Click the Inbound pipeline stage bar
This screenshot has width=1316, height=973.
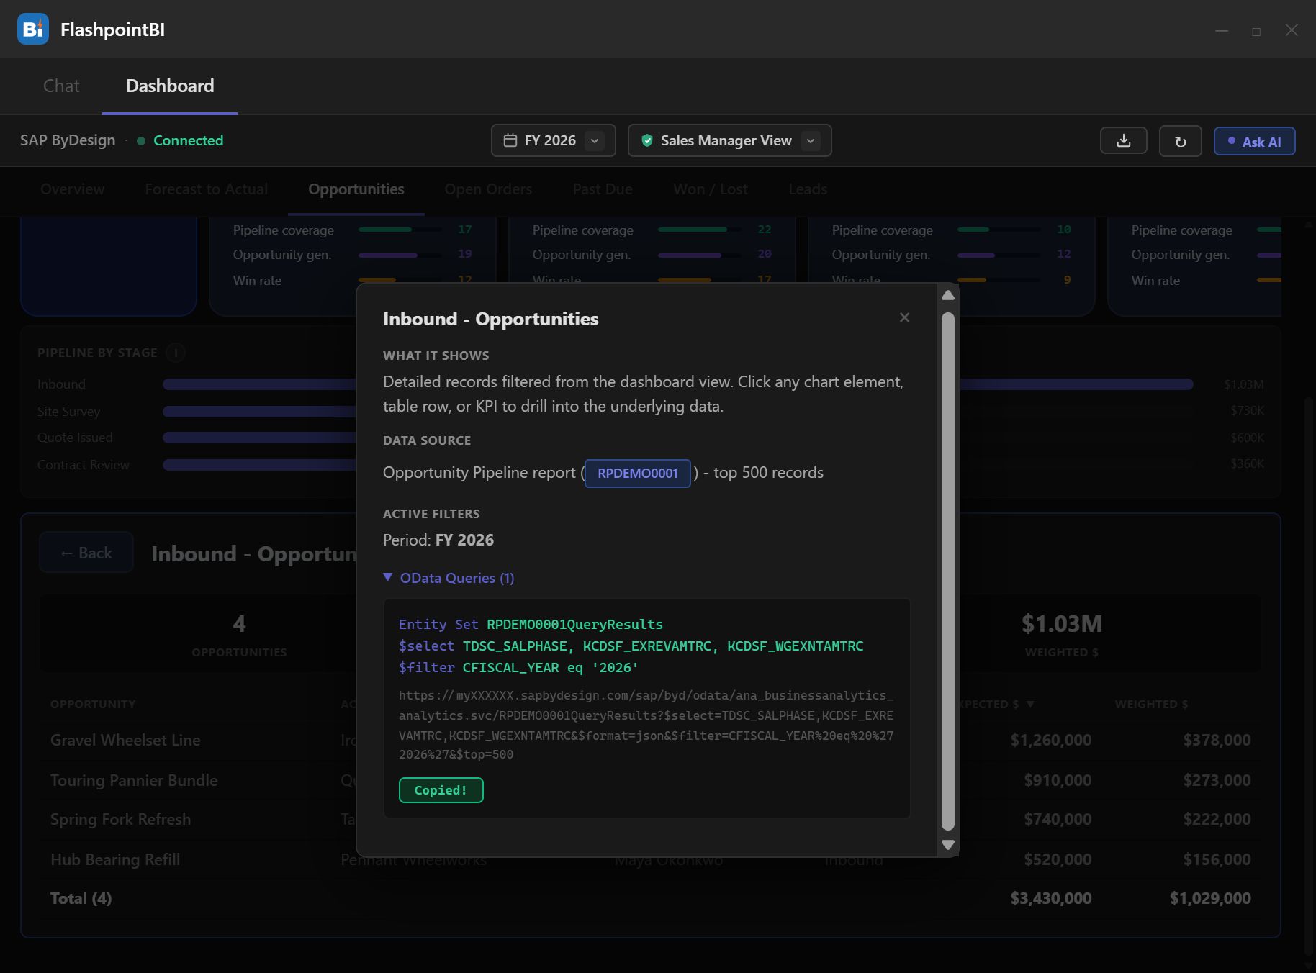point(677,384)
